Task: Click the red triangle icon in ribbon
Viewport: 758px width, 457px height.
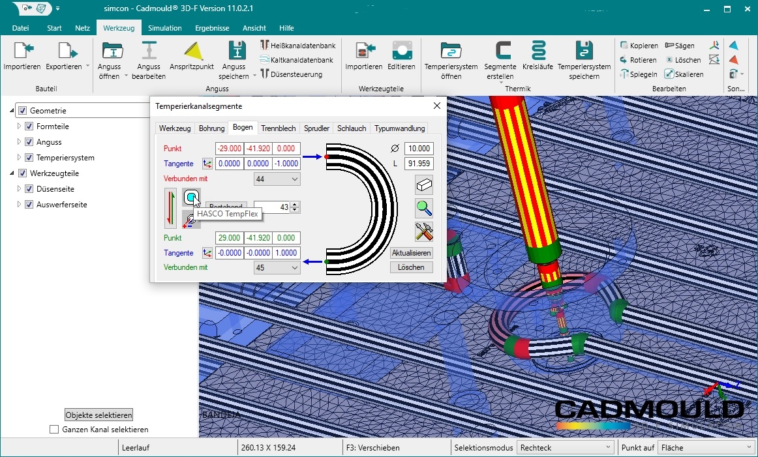Action: (x=734, y=60)
